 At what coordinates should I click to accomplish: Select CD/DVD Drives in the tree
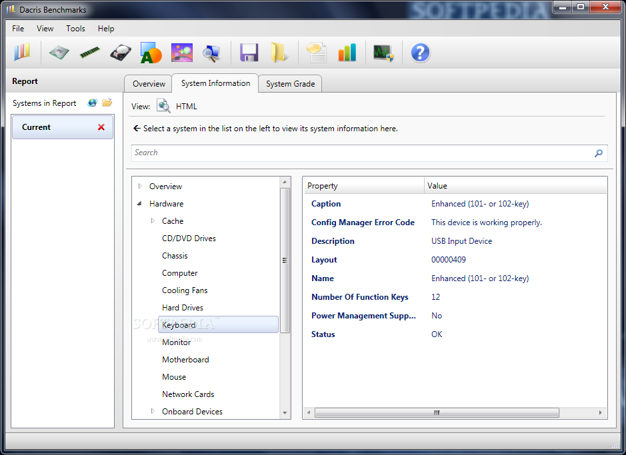pyautogui.click(x=189, y=238)
